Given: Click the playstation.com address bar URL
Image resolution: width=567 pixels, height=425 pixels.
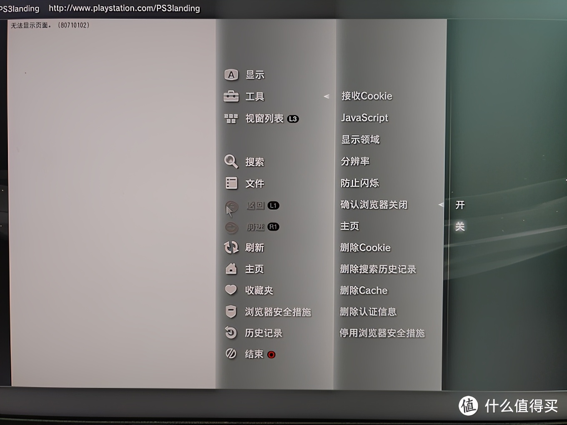Looking at the screenshot, I should (x=124, y=8).
